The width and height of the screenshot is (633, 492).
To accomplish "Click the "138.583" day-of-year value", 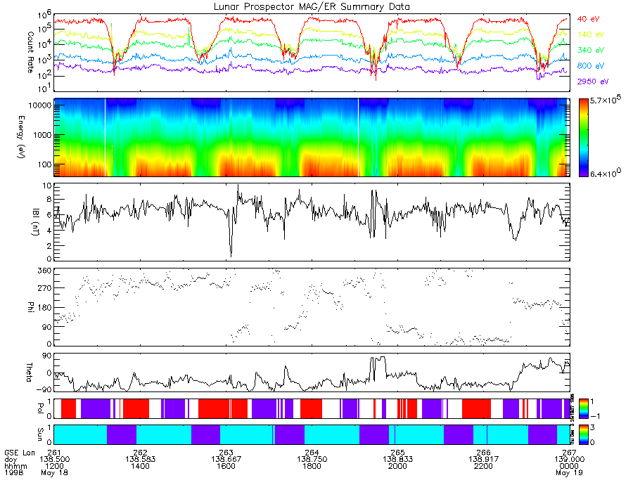I will (x=140, y=460).
